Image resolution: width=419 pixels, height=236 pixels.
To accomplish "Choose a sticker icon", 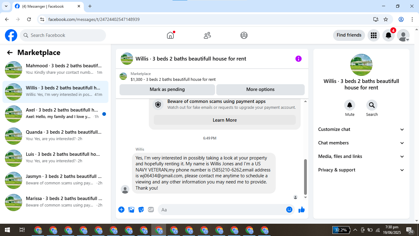I will point(141,210).
